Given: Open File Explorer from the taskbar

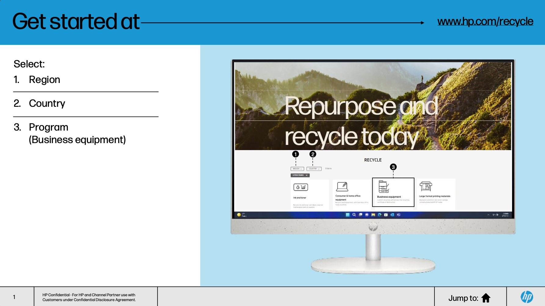Looking at the screenshot, I should point(373,215).
